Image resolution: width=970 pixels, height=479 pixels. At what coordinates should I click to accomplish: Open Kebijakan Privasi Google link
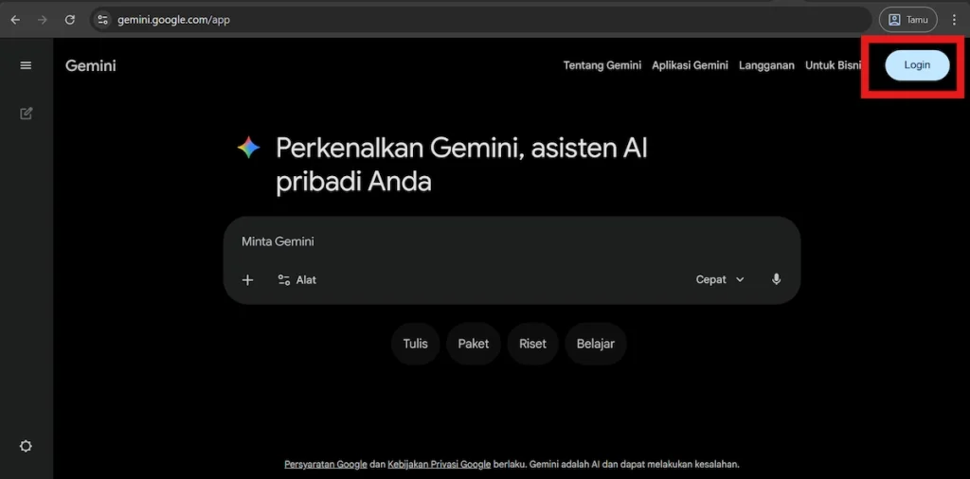(440, 464)
